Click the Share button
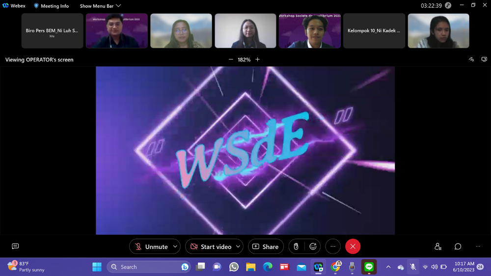Image resolution: width=491 pixels, height=276 pixels. click(266, 247)
